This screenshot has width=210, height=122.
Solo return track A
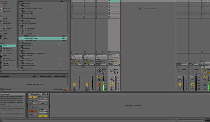click(x=180, y=88)
